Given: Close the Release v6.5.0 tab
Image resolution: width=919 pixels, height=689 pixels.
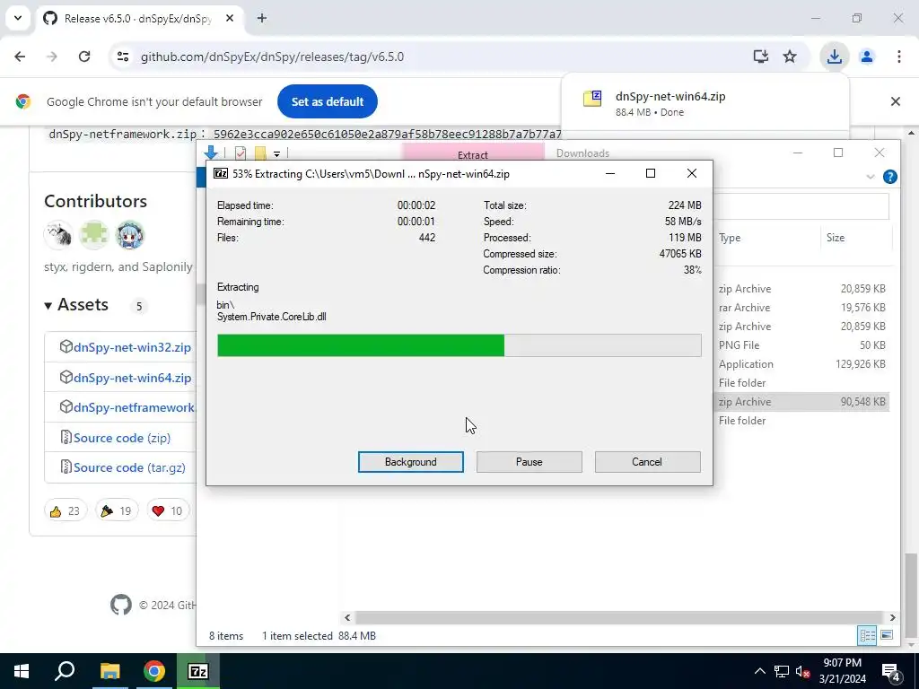Looking at the screenshot, I should coord(230,18).
